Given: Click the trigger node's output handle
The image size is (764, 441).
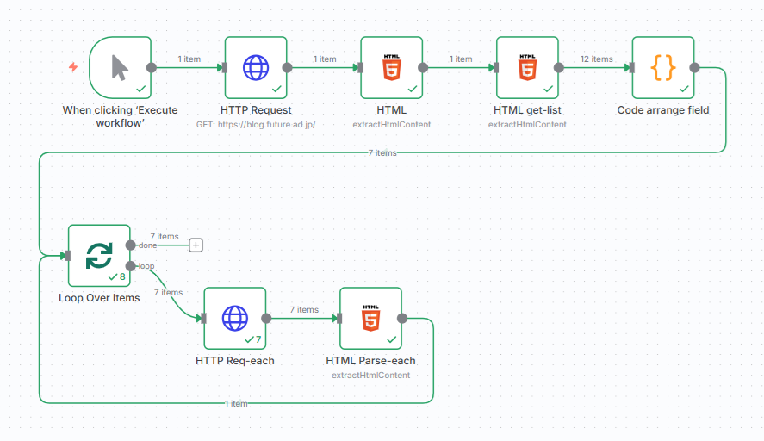Looking at the screenshot, I should pos(152,67).
